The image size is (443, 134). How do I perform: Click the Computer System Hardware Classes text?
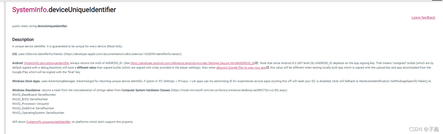click(146, 90)
